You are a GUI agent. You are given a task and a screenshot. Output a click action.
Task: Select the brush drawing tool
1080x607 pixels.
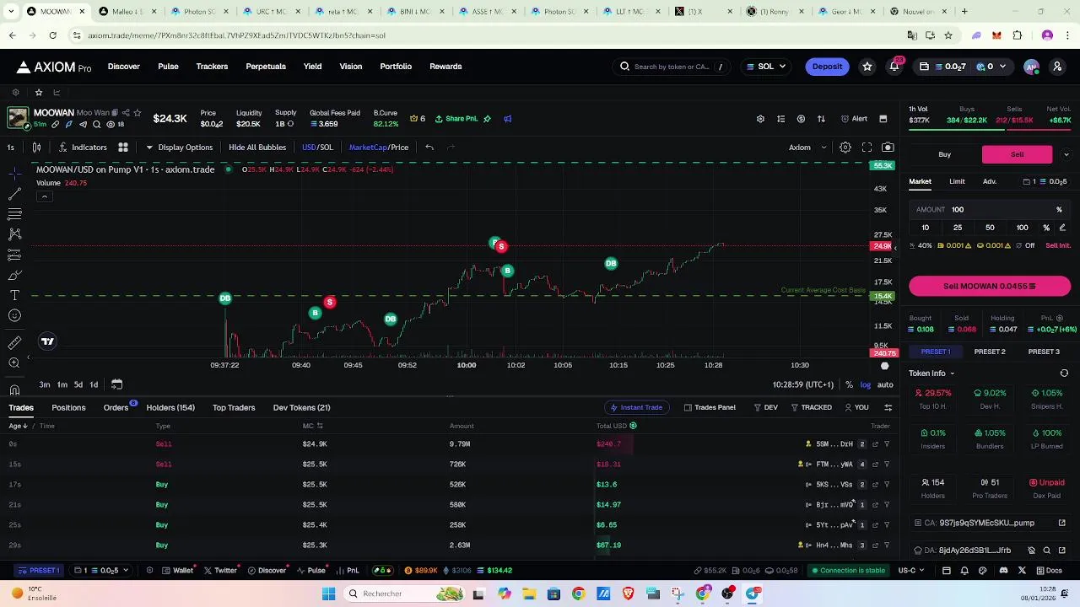(x=14, y=275)
